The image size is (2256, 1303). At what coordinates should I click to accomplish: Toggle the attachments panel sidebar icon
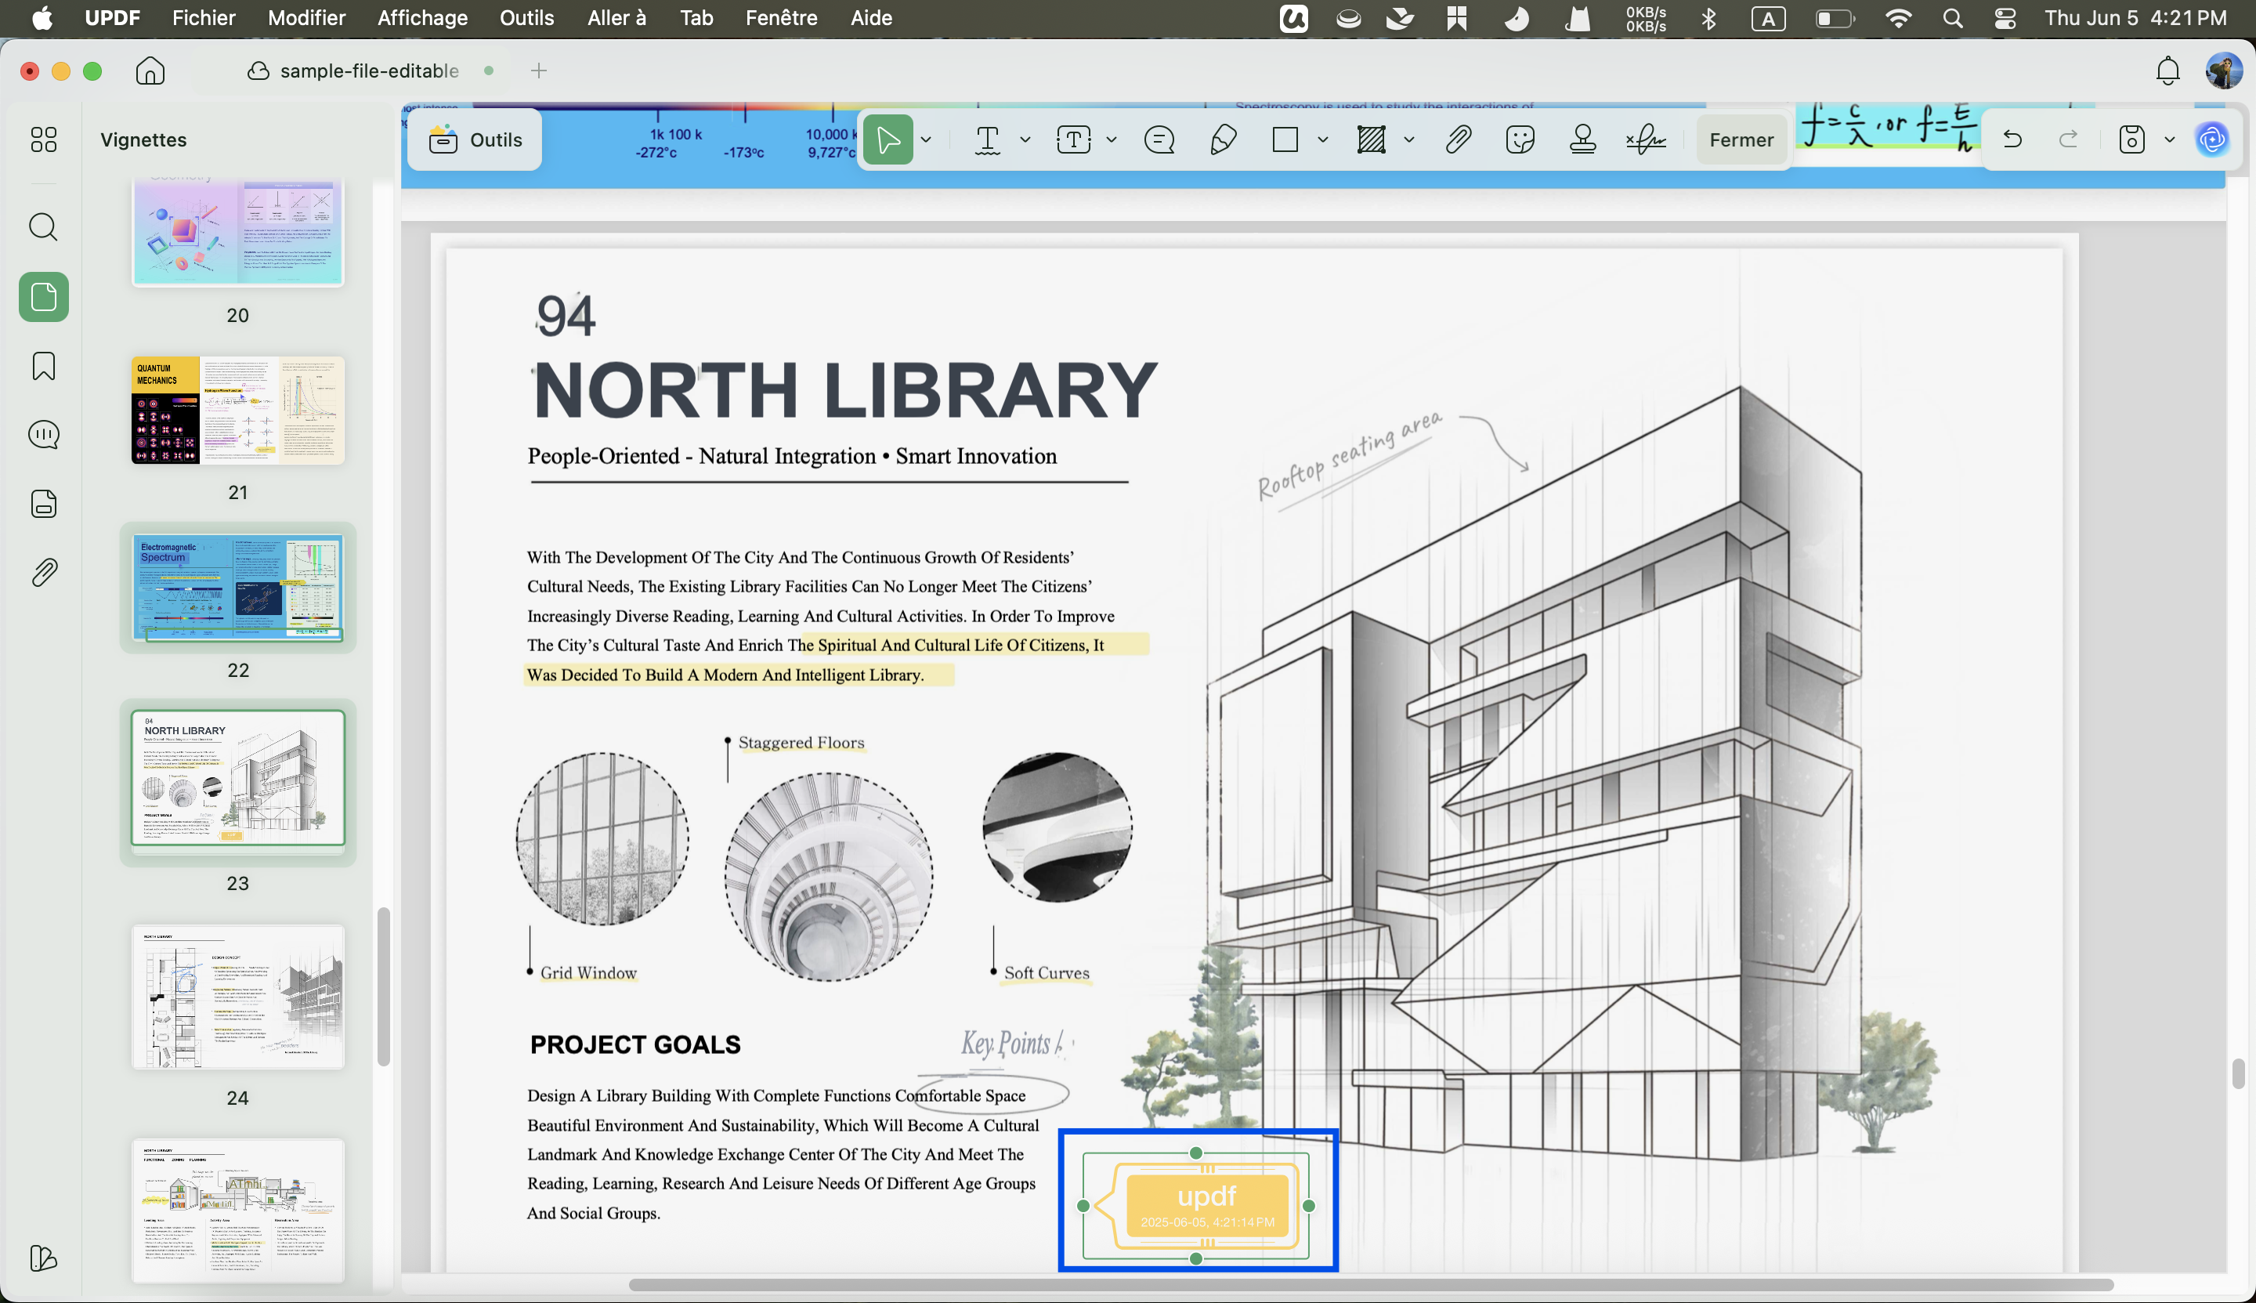click(x=44, y=573)
